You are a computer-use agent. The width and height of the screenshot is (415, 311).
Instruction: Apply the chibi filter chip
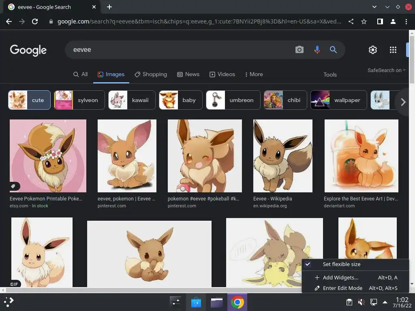pos(285,100)
